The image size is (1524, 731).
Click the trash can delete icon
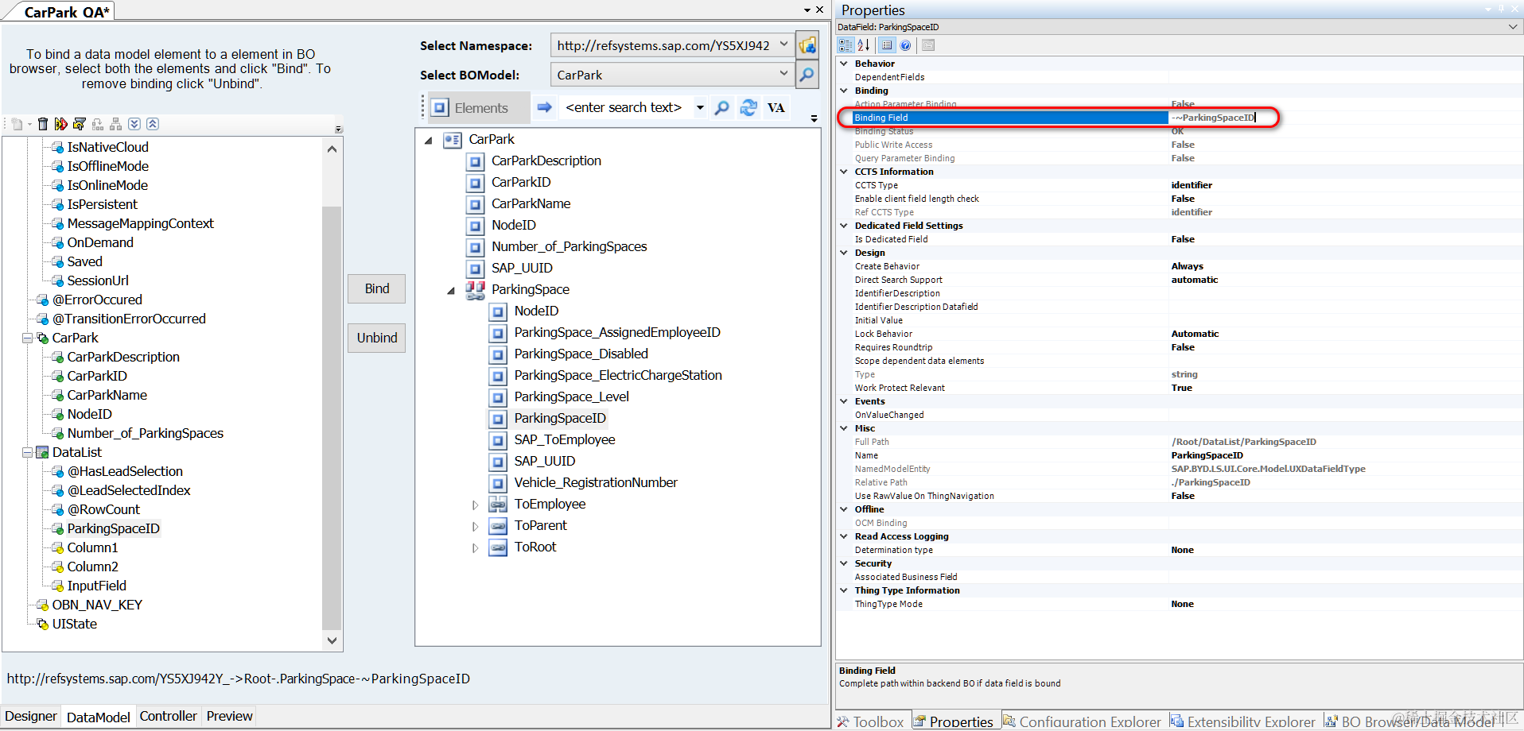pos(43,124)
